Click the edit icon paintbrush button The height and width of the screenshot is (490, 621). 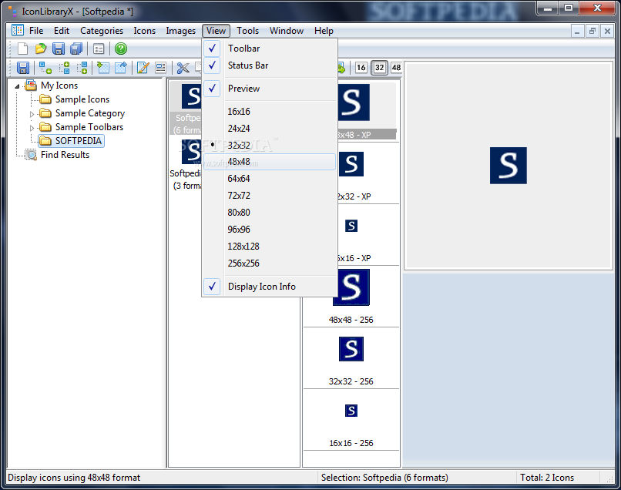[x=143, y=68]
